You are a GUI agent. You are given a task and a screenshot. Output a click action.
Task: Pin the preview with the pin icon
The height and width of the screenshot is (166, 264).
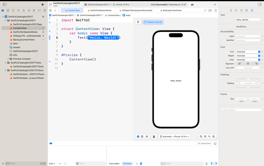click(138, 22)
